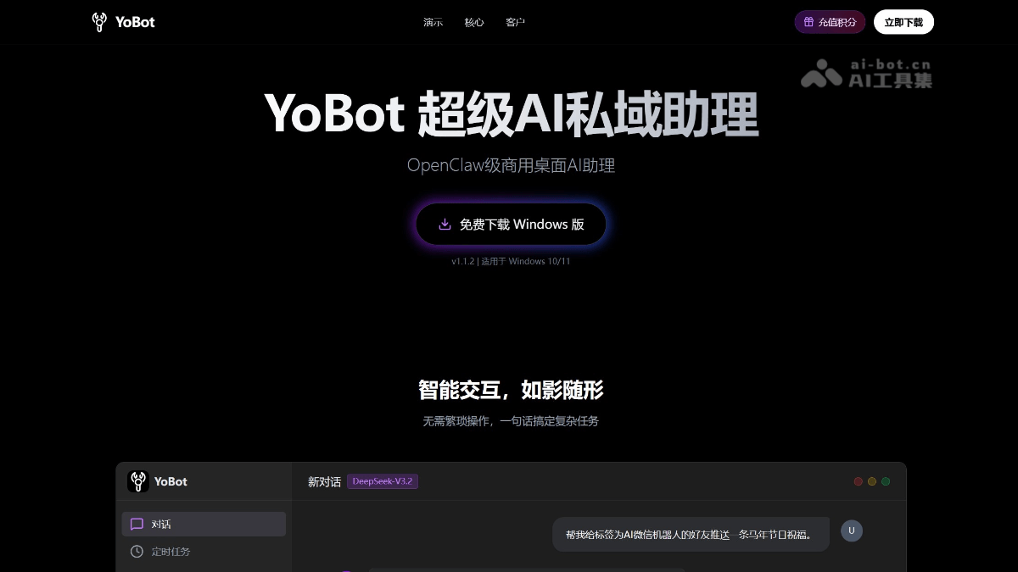Viewport: 1018px width, 572px height.
Task: Select 定时任务 in the app sidebar
Action: (x=204, y=552)
